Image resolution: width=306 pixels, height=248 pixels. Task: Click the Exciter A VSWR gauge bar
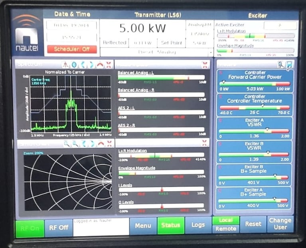coord(254,131)
